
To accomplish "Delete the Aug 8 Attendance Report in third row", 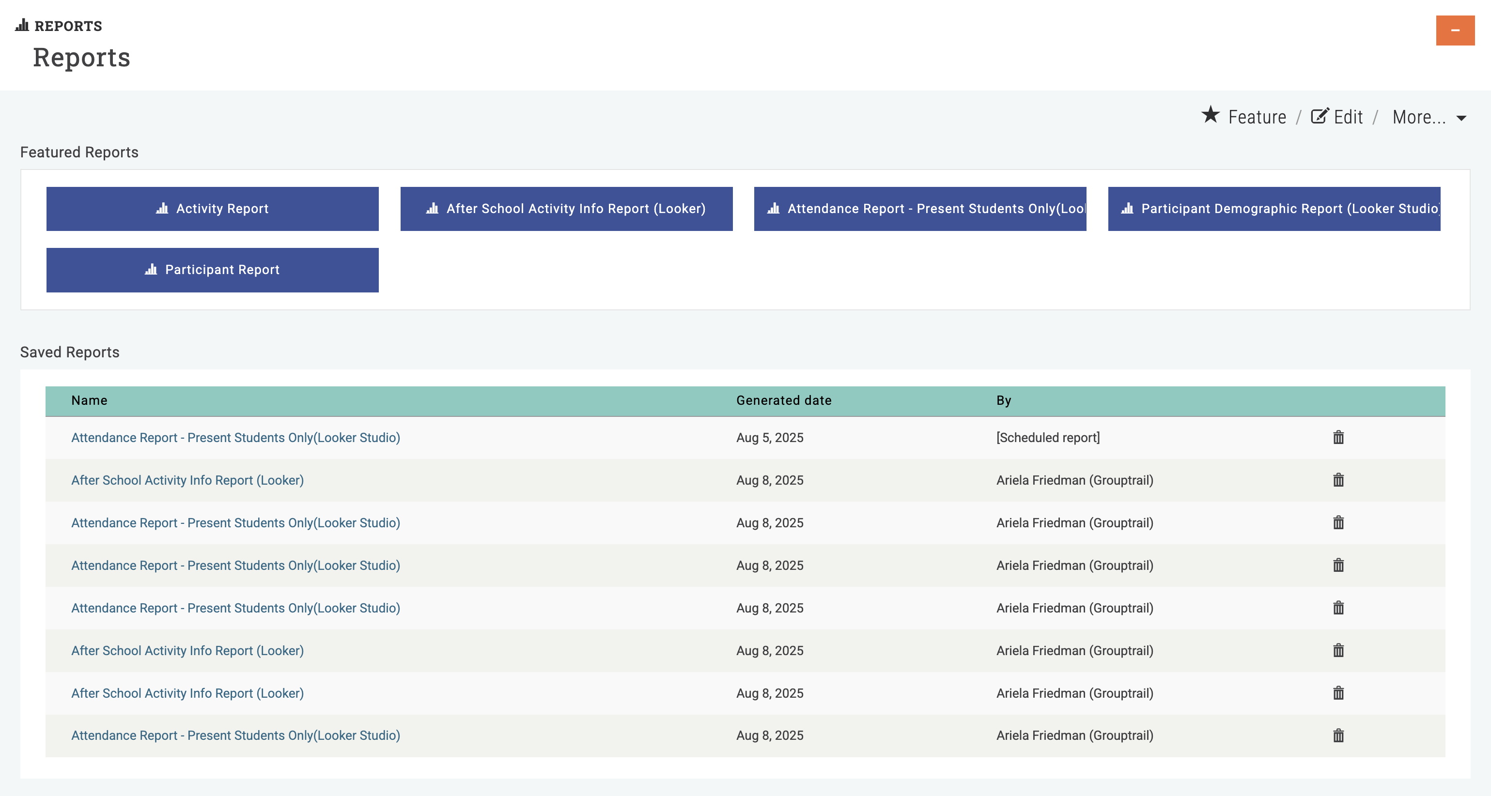I will 1338,523.
